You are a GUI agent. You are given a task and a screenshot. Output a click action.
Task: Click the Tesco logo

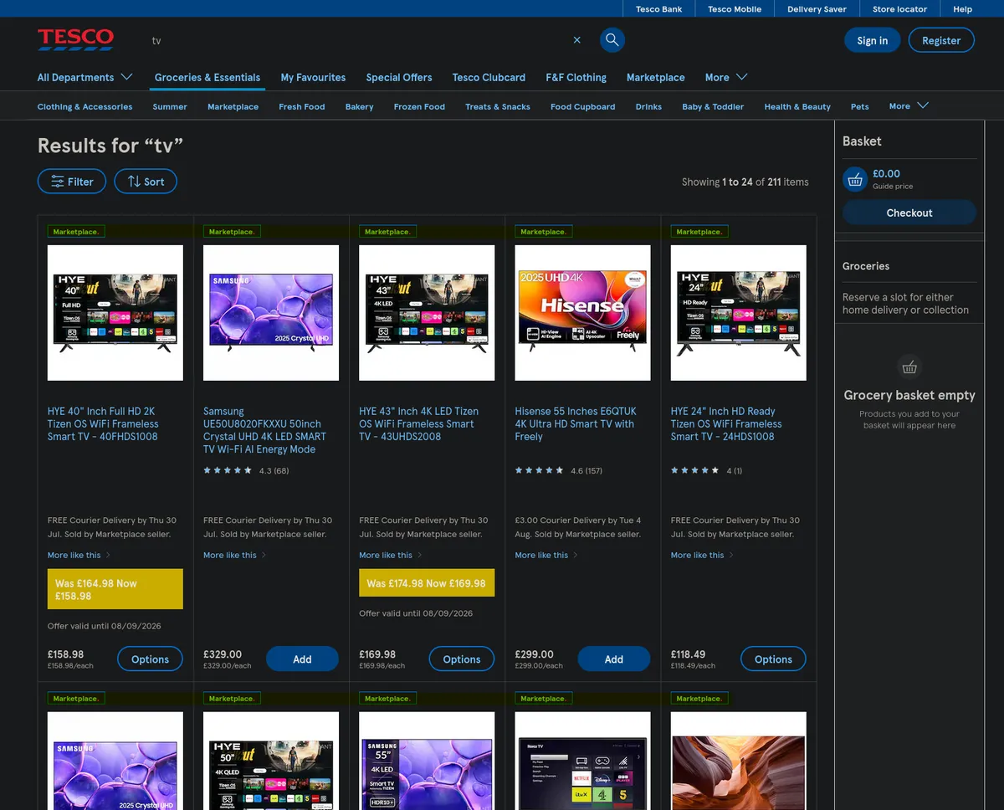[75, 38]
